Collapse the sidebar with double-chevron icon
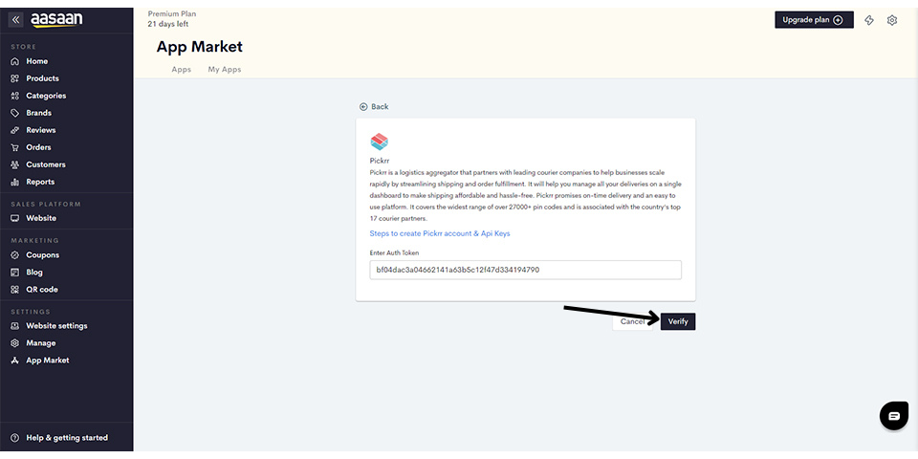The width and height of the screenshot is (918, 459). pyautogui.click(x=16, y=20)
